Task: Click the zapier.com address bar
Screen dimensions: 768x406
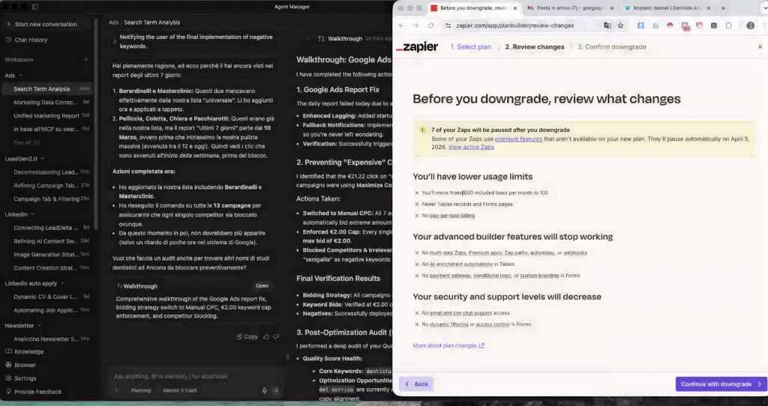Action: tap(514, 25)
